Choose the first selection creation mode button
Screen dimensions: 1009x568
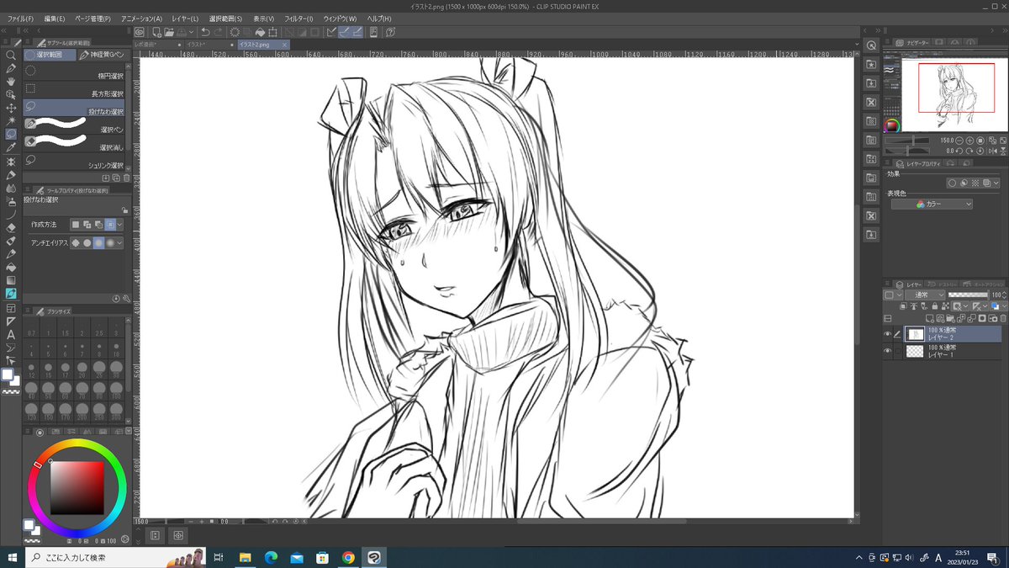[x=76, y=225]
